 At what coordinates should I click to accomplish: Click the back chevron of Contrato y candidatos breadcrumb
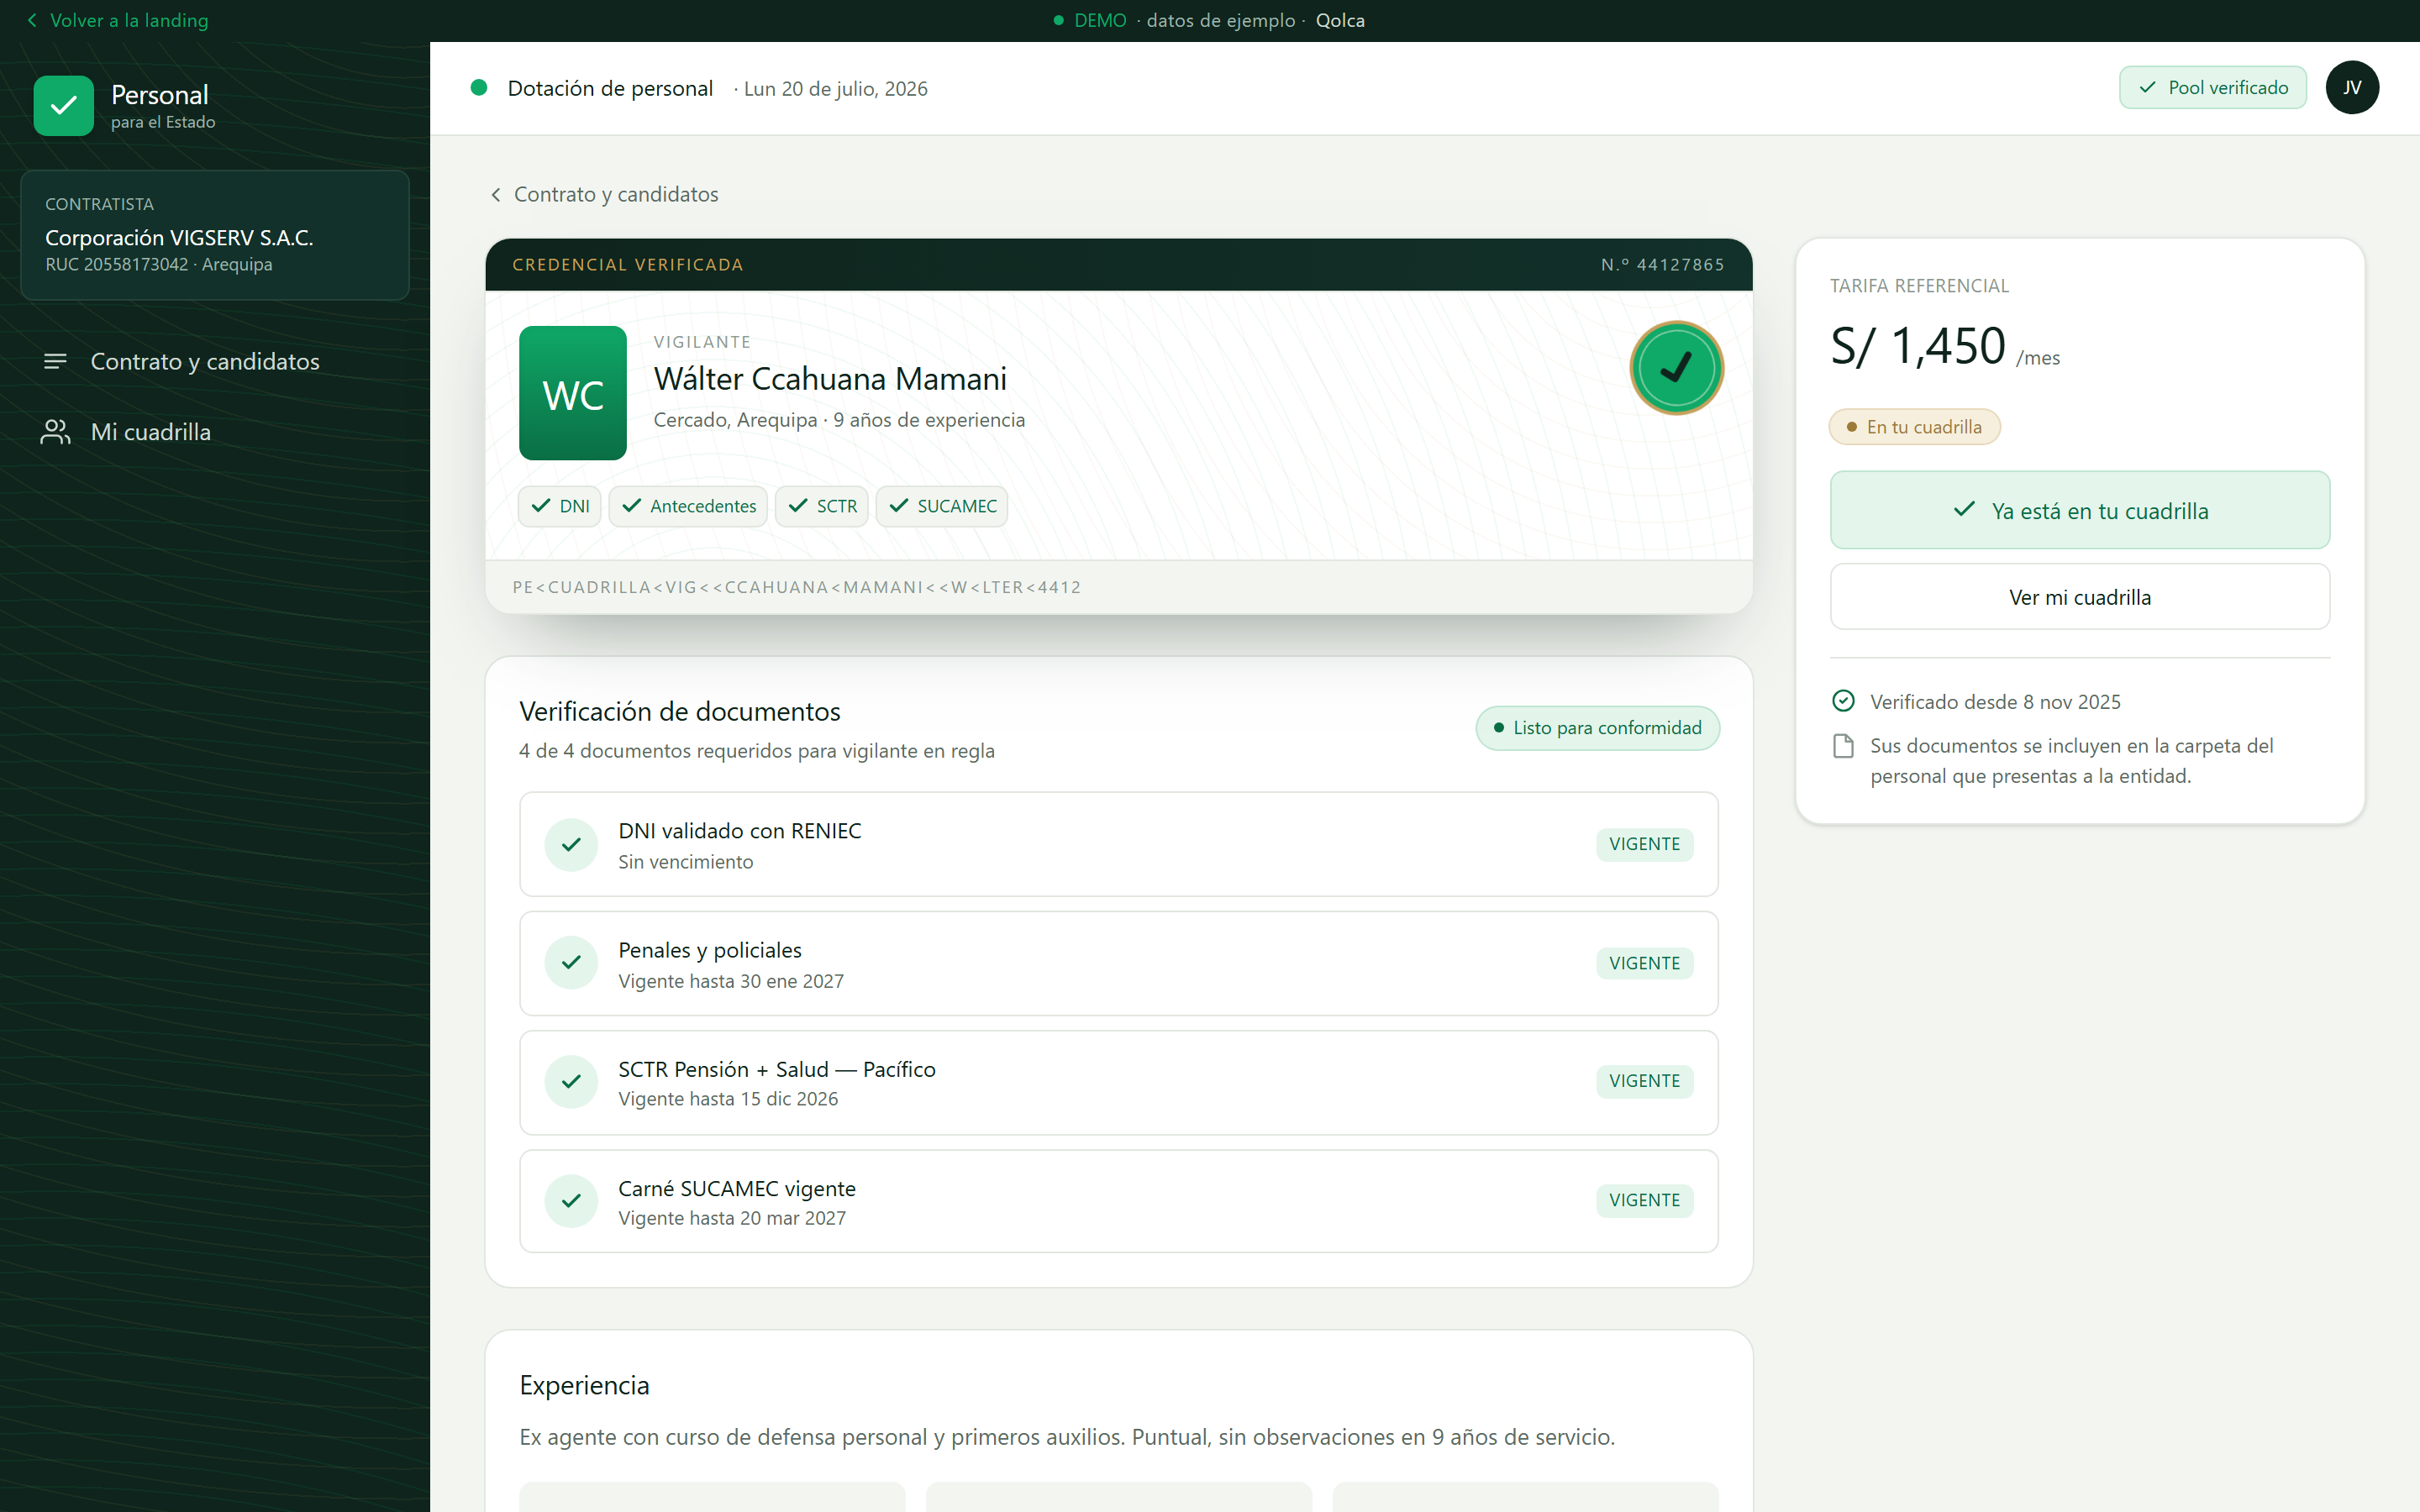coord(495,194)
